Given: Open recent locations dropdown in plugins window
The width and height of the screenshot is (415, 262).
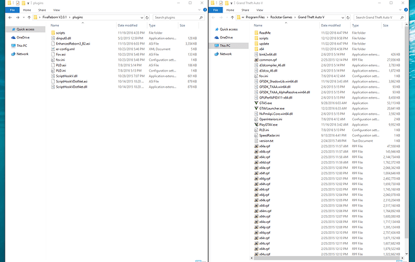Looking at the screenshot, I should pyautogui.click(x=23, y=17).
